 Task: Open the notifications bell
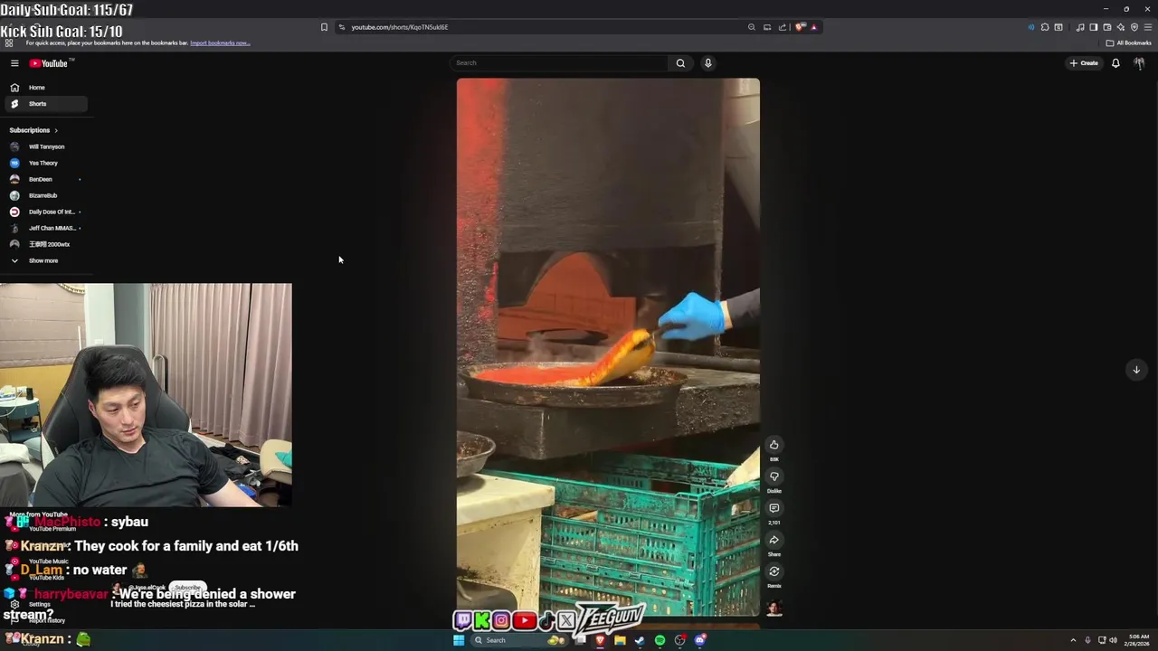(1115, 63)
